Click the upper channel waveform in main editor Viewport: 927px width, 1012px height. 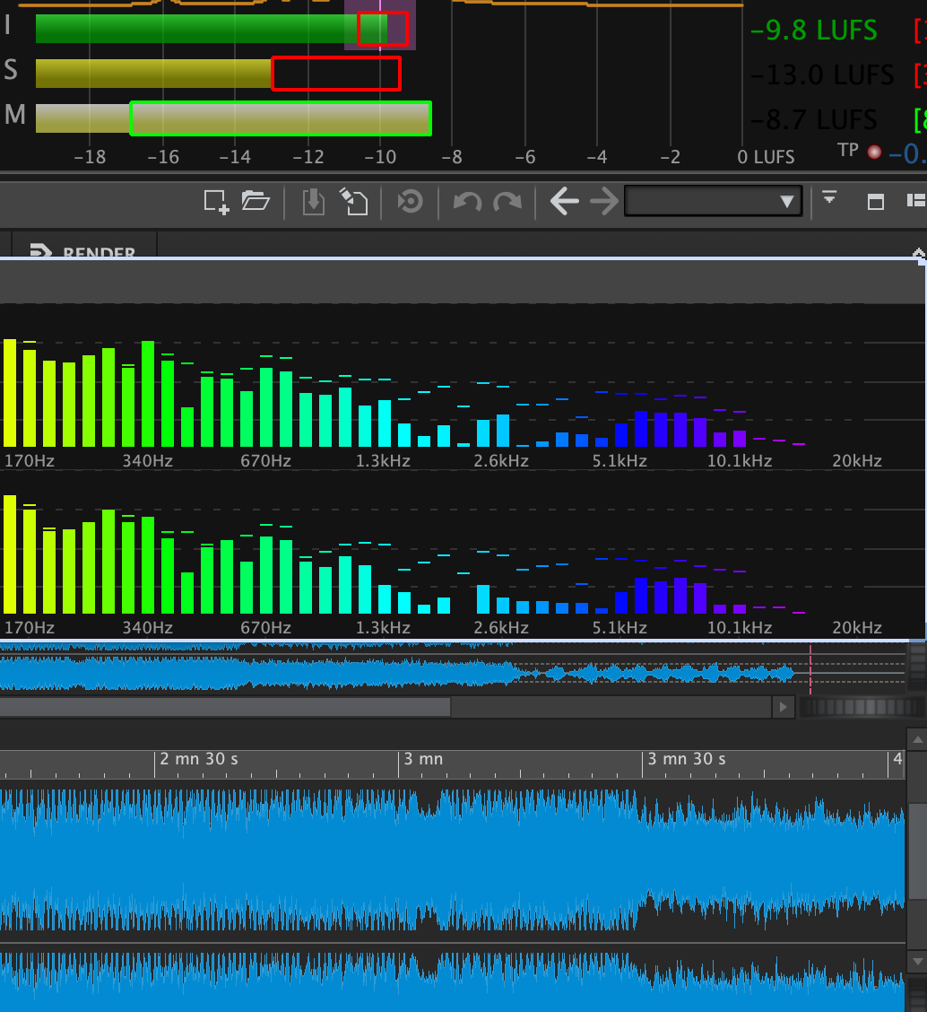pos(452,859)
